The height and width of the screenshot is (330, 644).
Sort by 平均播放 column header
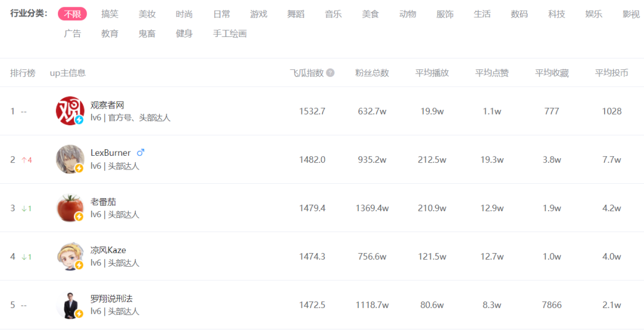(432, 73)
